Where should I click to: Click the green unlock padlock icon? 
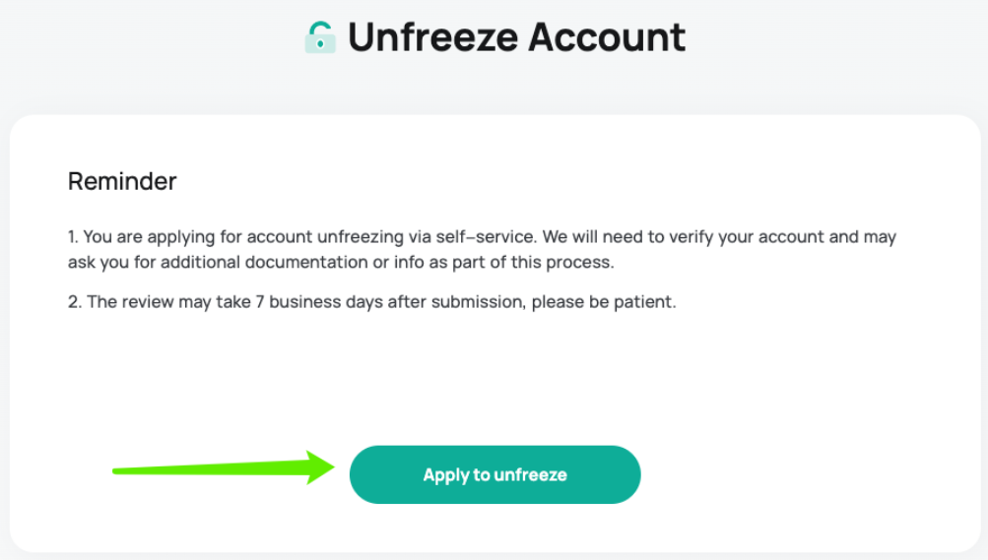click(x=320, y=37)
